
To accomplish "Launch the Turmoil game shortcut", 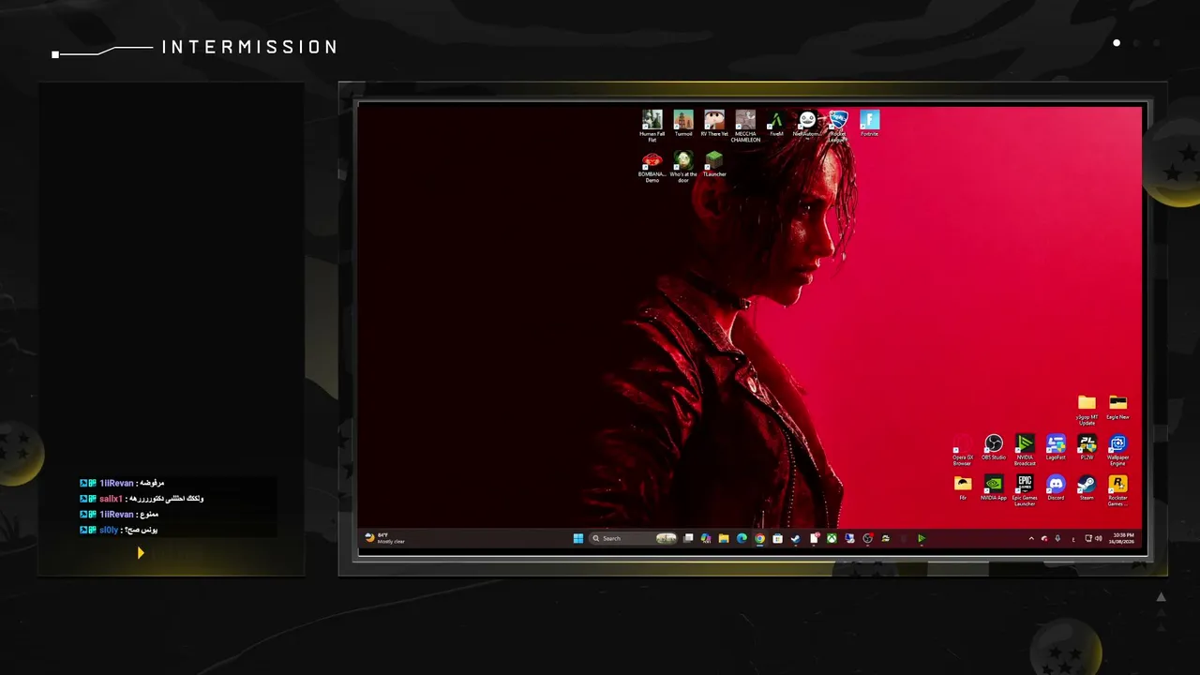I will point(683,124).
